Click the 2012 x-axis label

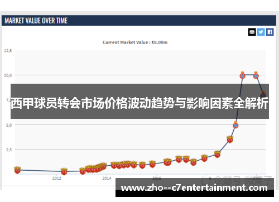pos(57,178)
